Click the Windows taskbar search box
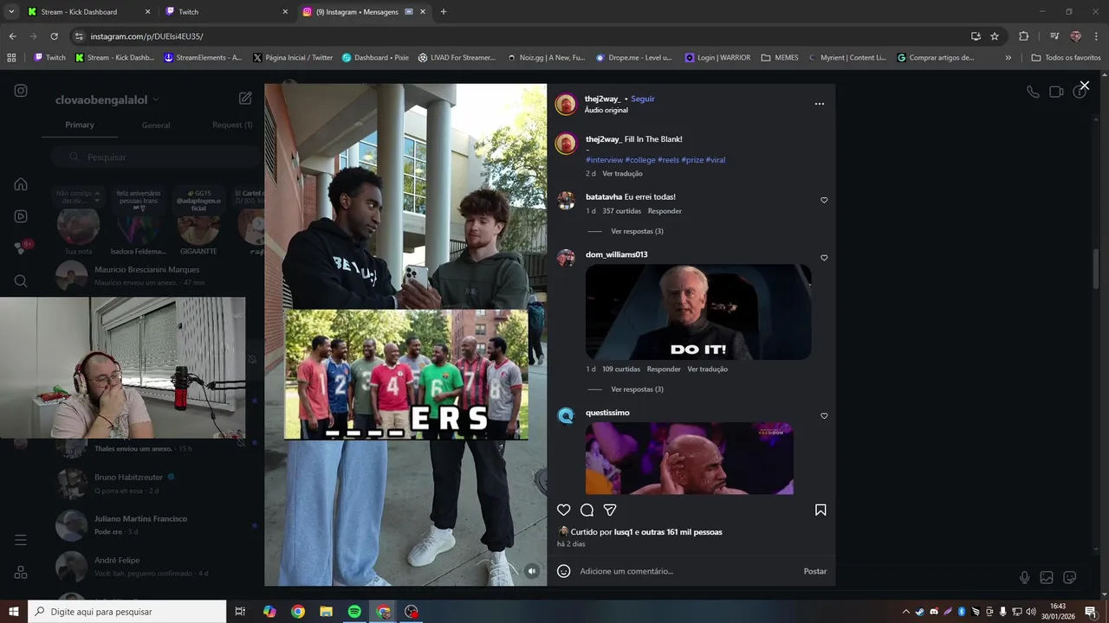This screenshot has height=623, width=1109. point(126,612)
